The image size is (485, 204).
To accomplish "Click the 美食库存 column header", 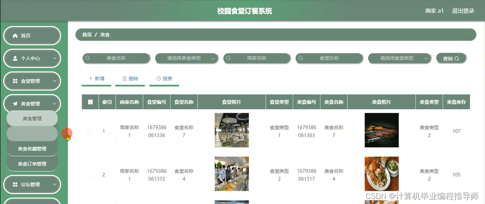I will coord(456,102).
